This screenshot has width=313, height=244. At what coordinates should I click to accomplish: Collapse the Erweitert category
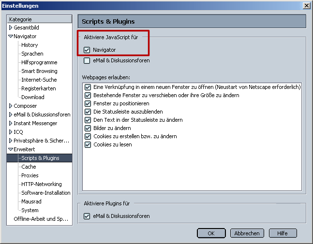click(11, 149)
